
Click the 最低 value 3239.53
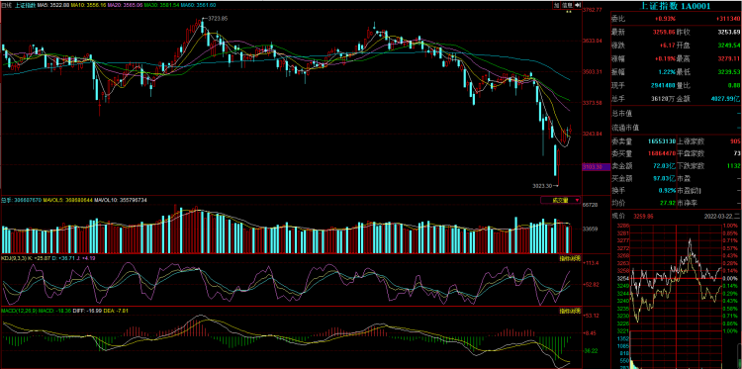[728, 71]
